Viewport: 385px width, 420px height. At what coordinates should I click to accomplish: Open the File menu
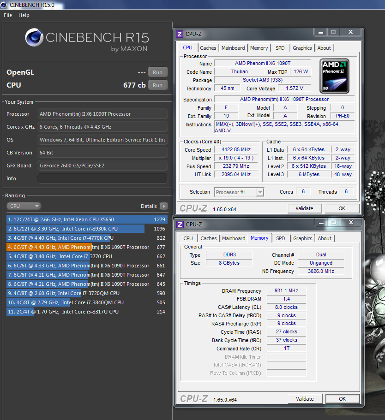(x=8, y=15)
